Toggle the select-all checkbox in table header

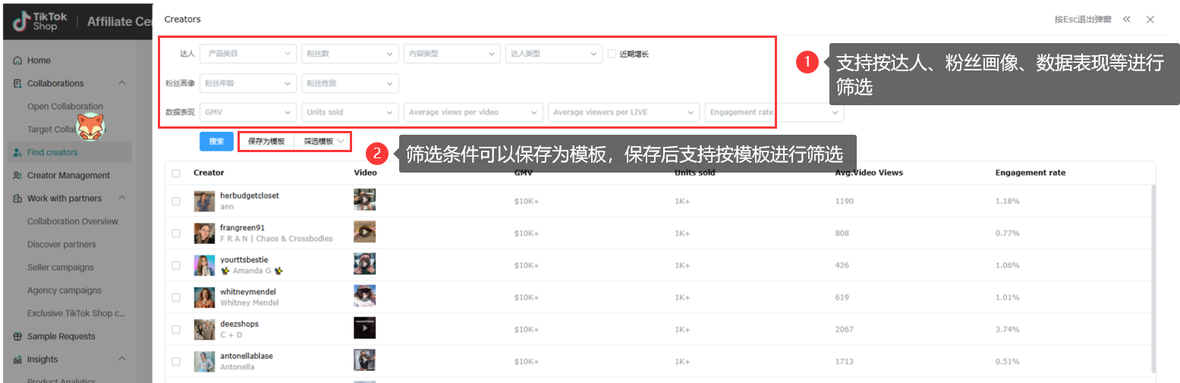[176, 173]
